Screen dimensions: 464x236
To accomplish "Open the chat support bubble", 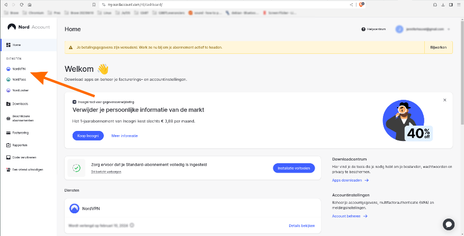I will 449,224.
